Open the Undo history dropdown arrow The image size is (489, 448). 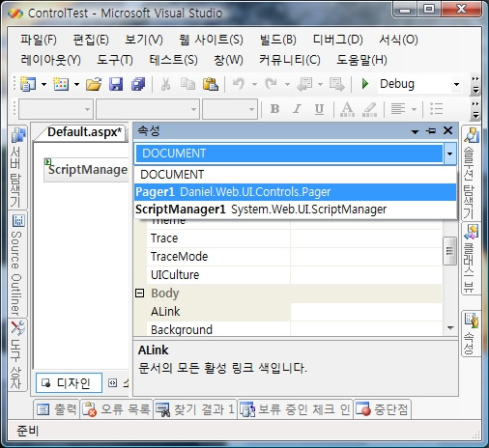click(254, 85)
